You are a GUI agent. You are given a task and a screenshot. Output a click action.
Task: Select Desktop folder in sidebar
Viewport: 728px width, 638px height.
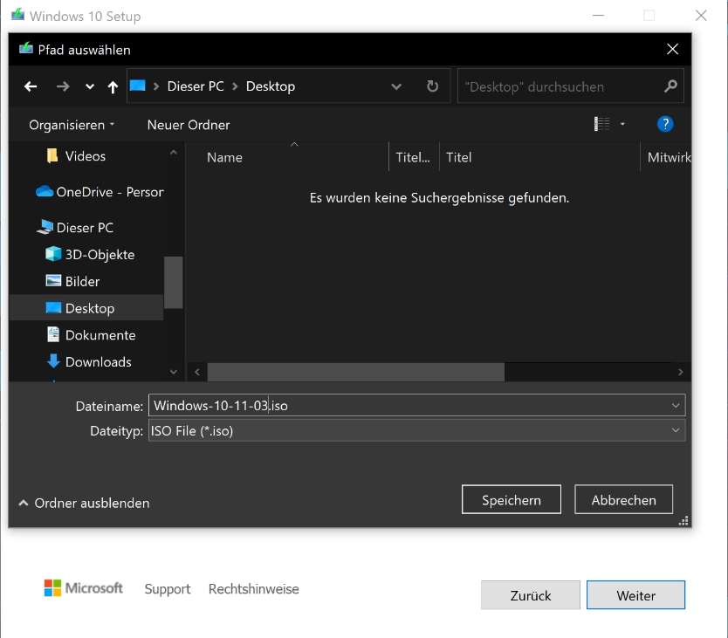click(x=86, y=308)
